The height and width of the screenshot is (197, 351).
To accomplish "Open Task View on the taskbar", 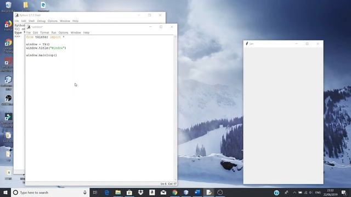I will 95,192.
